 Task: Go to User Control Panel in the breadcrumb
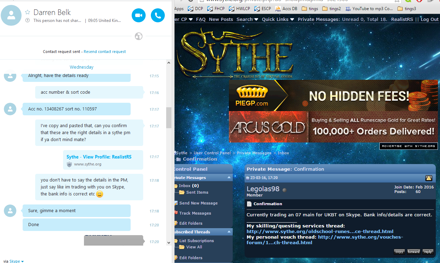[x=212, y=153]
